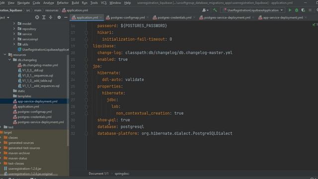Viewport: 318px width, 179px height.
Task: Collapse the db.changelog folder
Action: coord(9,60)
